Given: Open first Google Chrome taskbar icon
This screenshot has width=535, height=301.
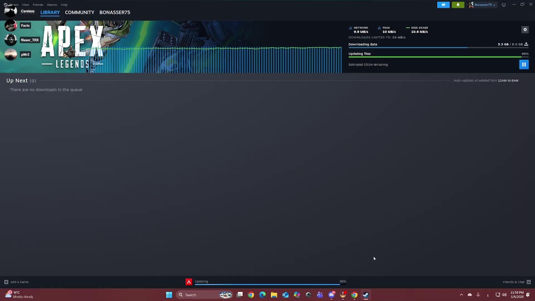Looking at the screenshot, I should 251,295.
